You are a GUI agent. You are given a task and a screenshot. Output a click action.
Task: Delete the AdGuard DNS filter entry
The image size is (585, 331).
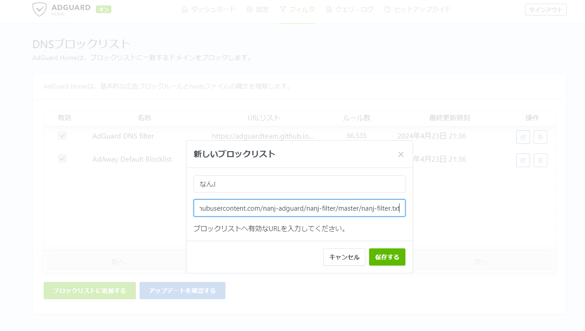coord(540,137)
